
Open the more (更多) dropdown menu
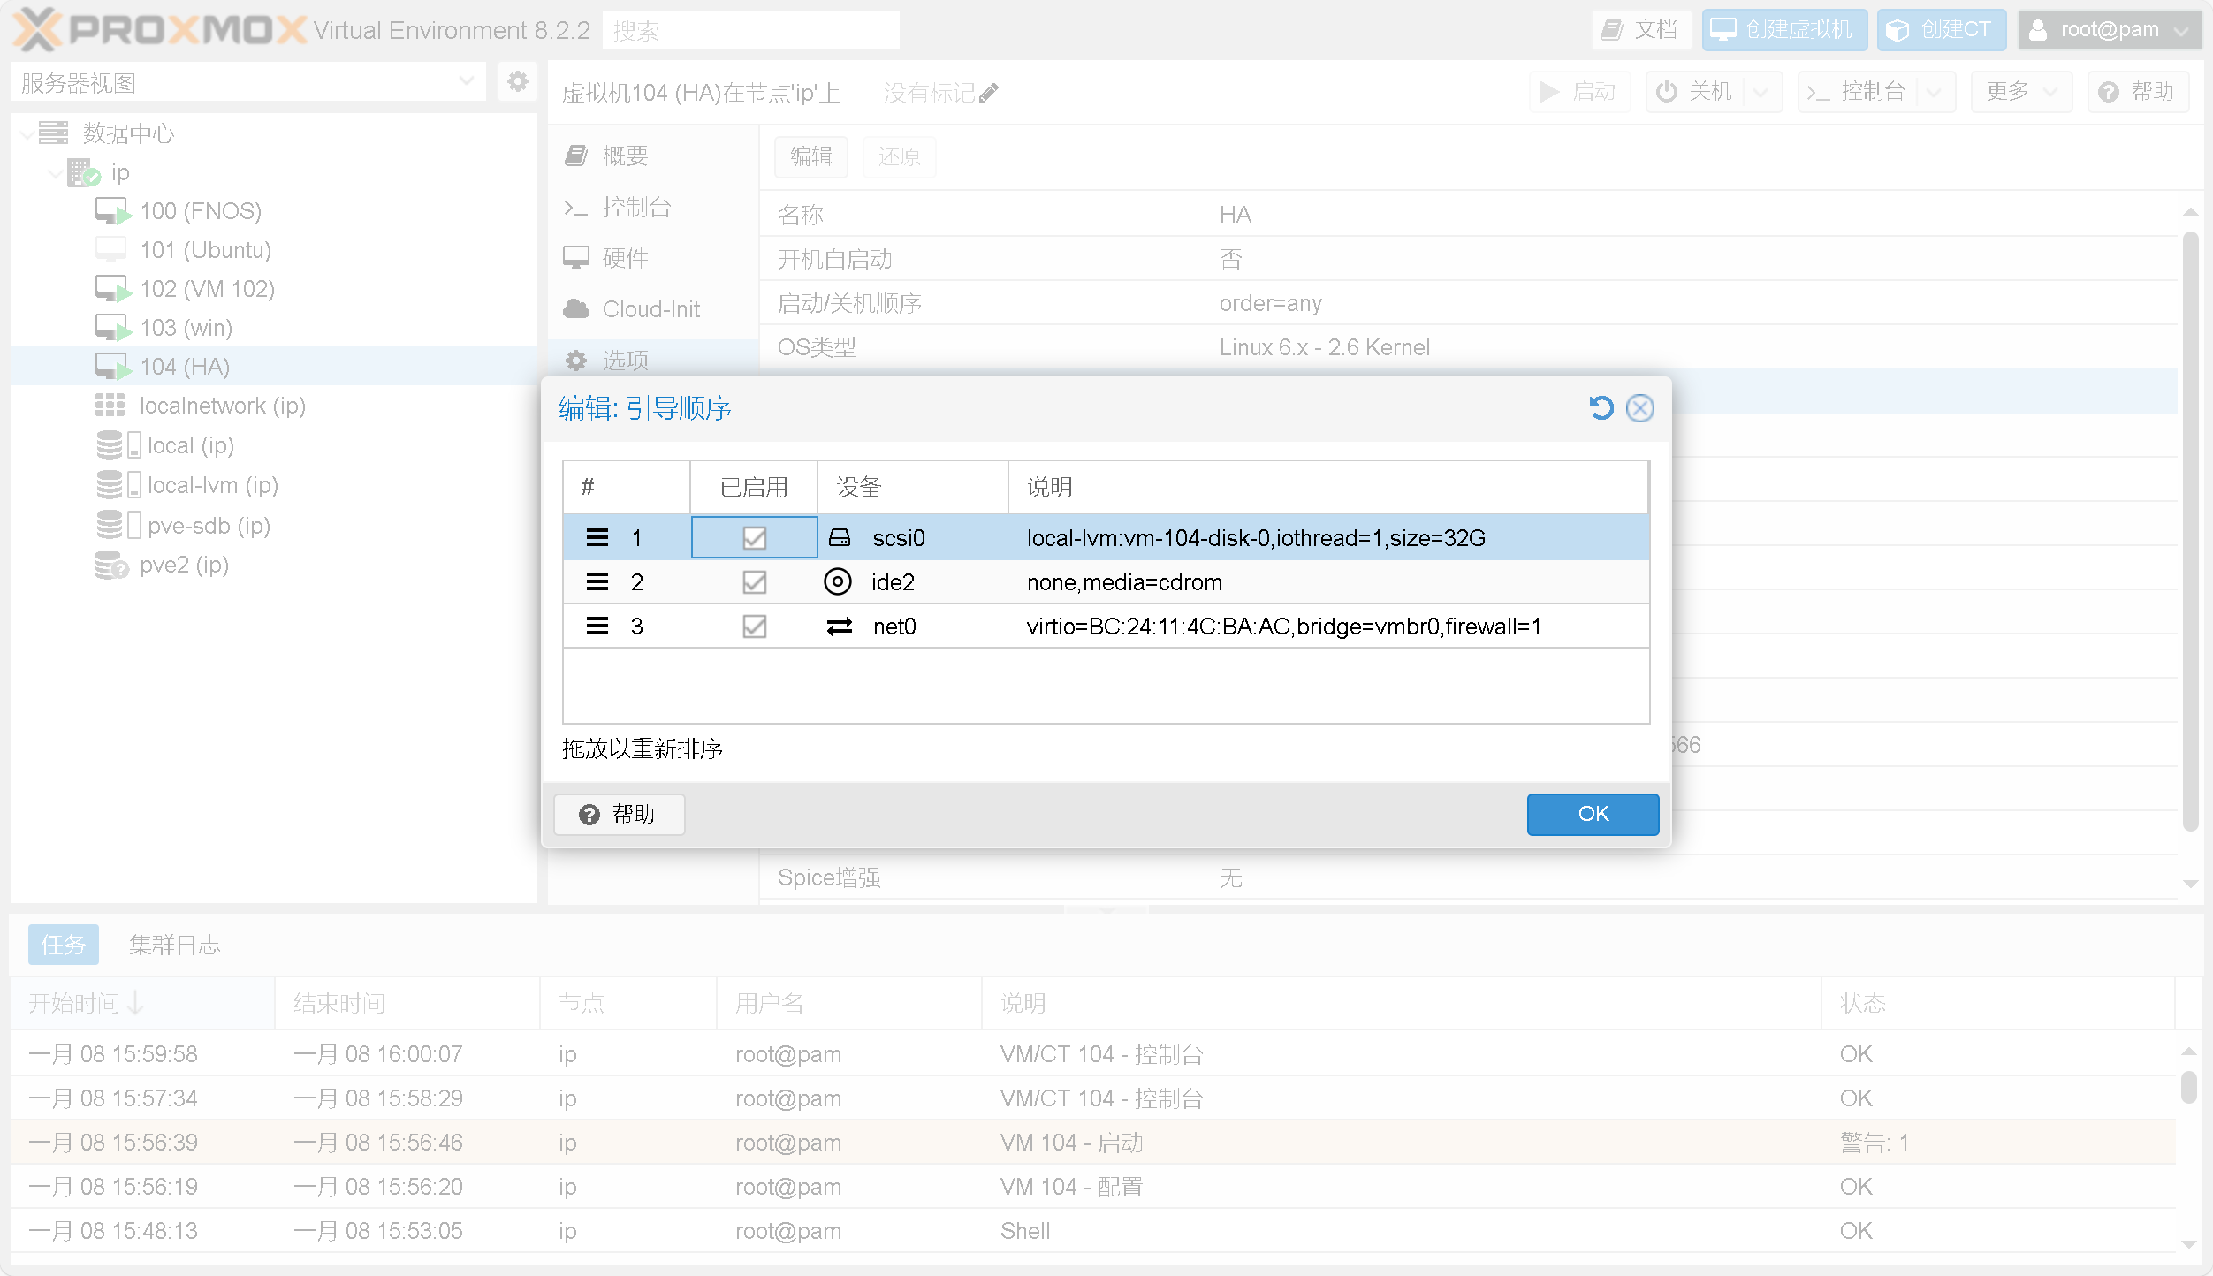2022,91
